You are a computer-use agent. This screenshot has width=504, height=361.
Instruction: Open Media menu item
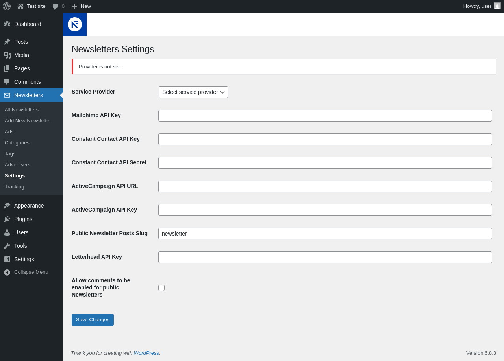31,55
